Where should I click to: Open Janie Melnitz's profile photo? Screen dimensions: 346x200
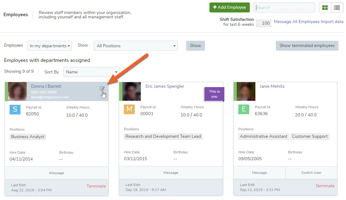point(246,91)
